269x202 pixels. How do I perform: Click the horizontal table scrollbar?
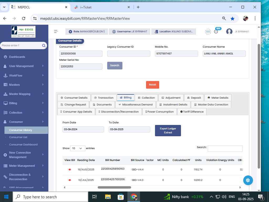(x=114, y=187)
